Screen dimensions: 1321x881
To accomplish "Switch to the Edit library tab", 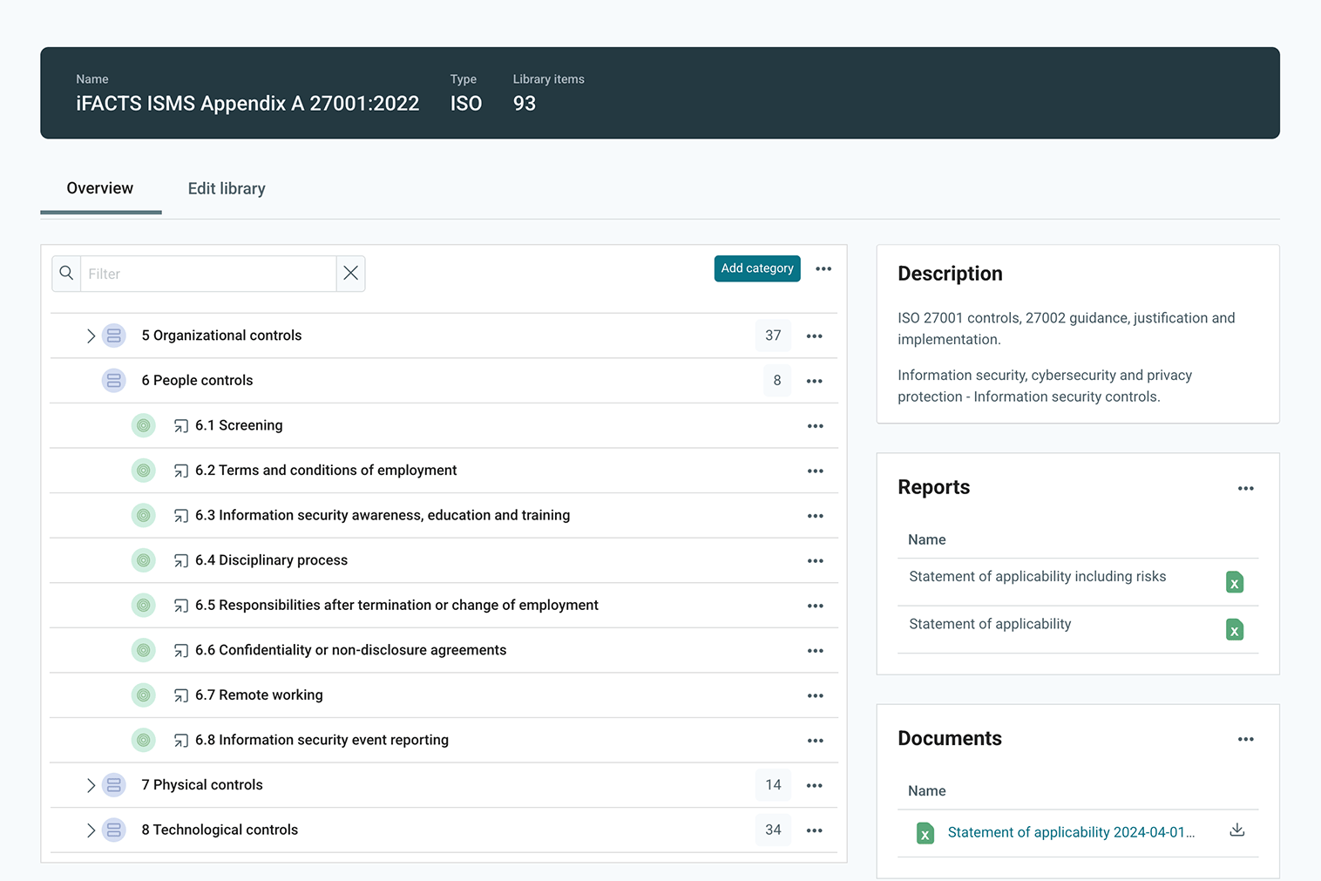I will click(x=227, y=188).
